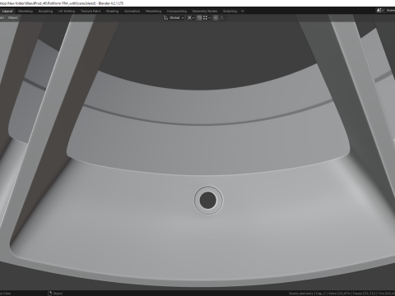This screenshot has width=395, height=296.
Task: Click the Object mode icon in status bar
Action: [x=49, y=294]
